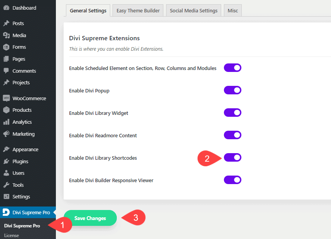331x239 pixels.
Task: Switch off Divi Library Shortcodes toggle
Action: click(x=232, y=157)
